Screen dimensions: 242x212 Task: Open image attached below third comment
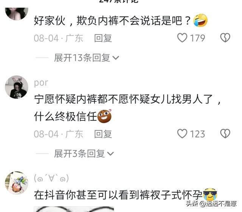[74, 209]
